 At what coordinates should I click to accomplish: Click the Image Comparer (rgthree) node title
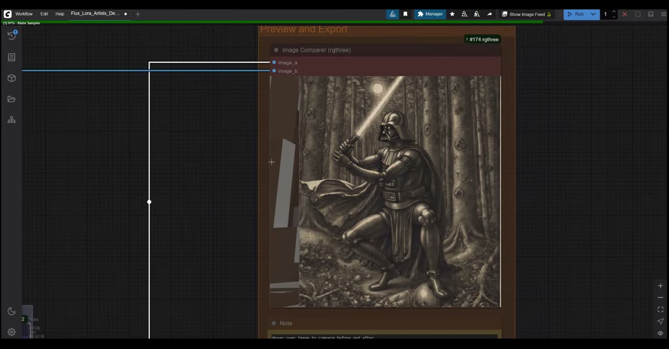(x=316, y=50)
